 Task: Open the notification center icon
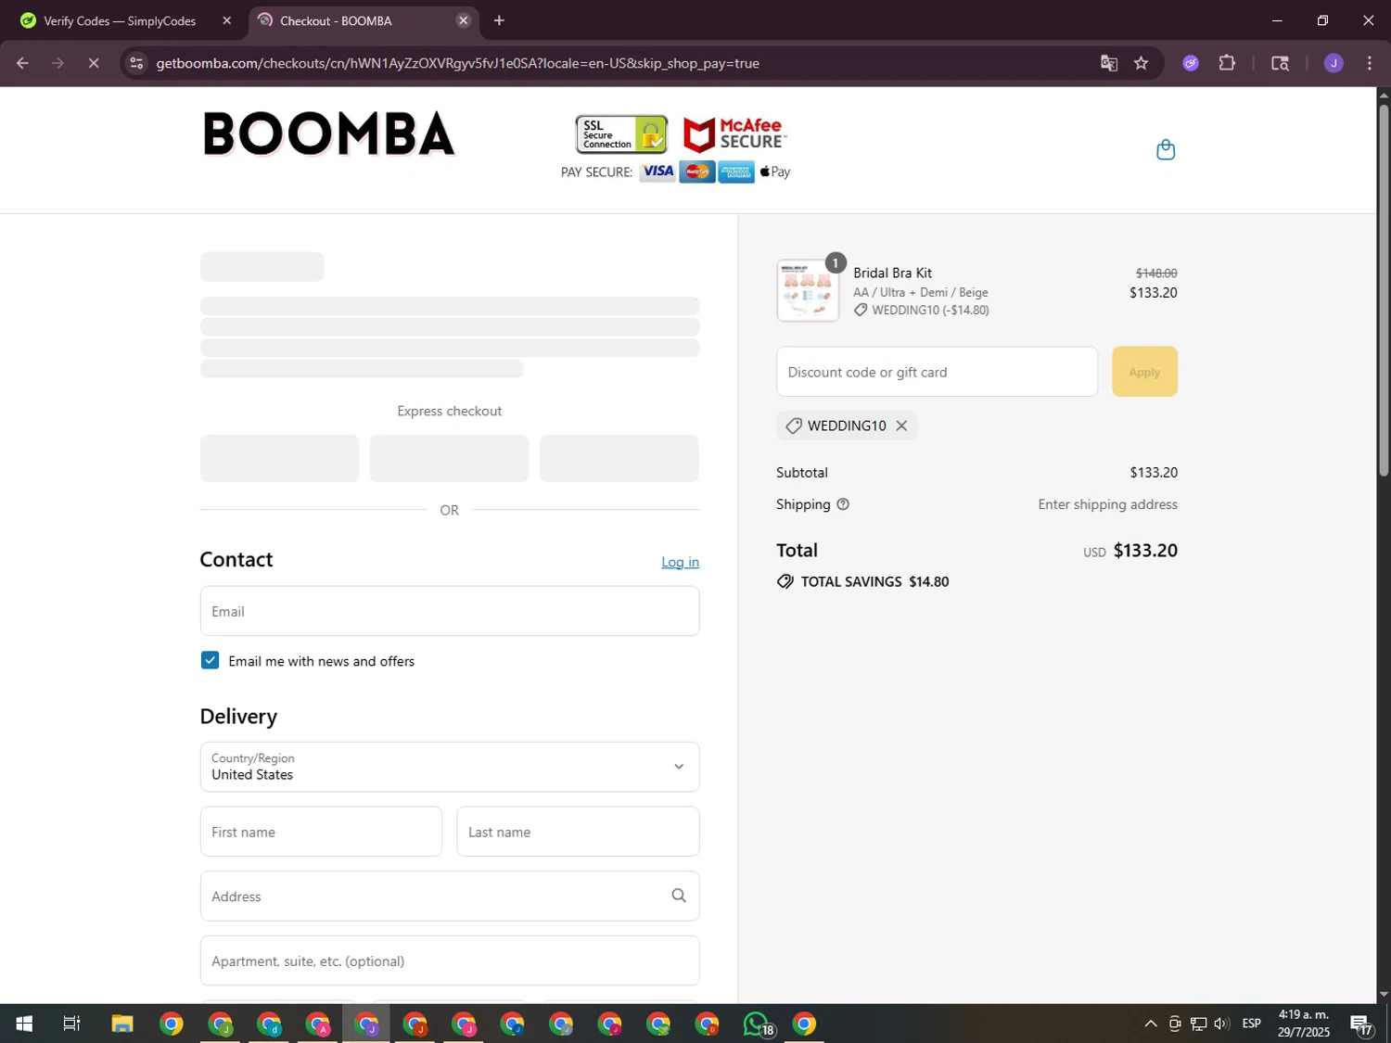[1360, 1024]
